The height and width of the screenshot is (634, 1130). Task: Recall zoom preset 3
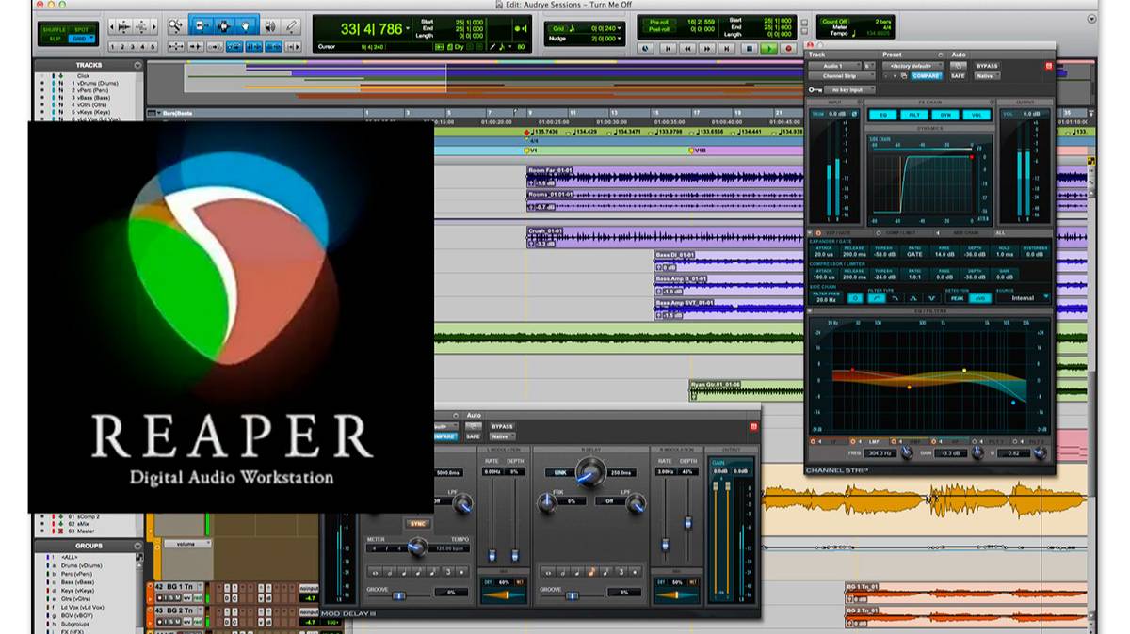[x=133, y=46]
